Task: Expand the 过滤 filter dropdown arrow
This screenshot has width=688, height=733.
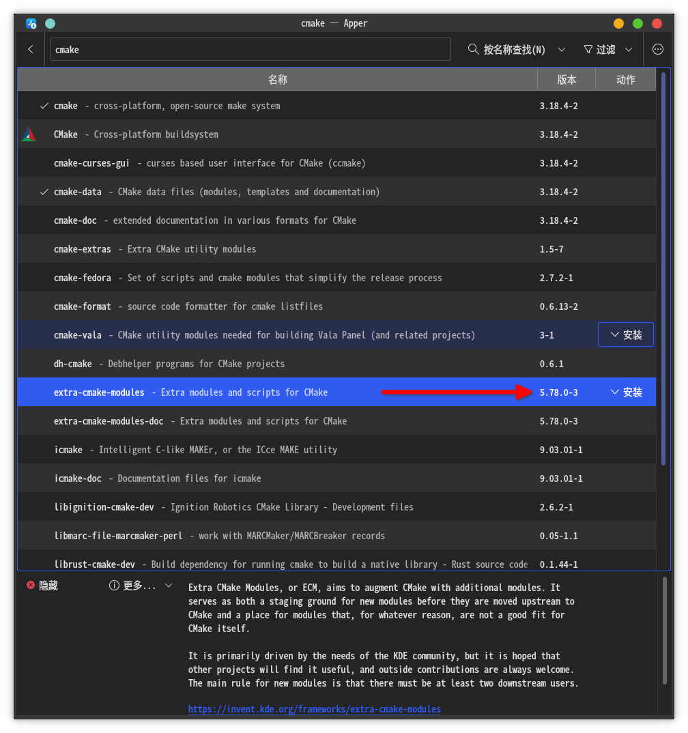Action: pos(629,50)
